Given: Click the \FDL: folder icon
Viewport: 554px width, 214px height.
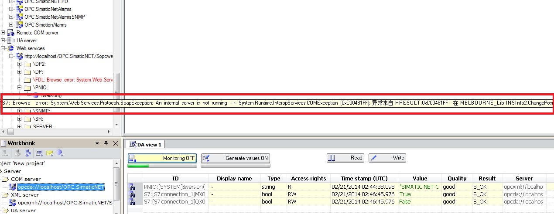Looking at the screenshot, I should (27, 80).
